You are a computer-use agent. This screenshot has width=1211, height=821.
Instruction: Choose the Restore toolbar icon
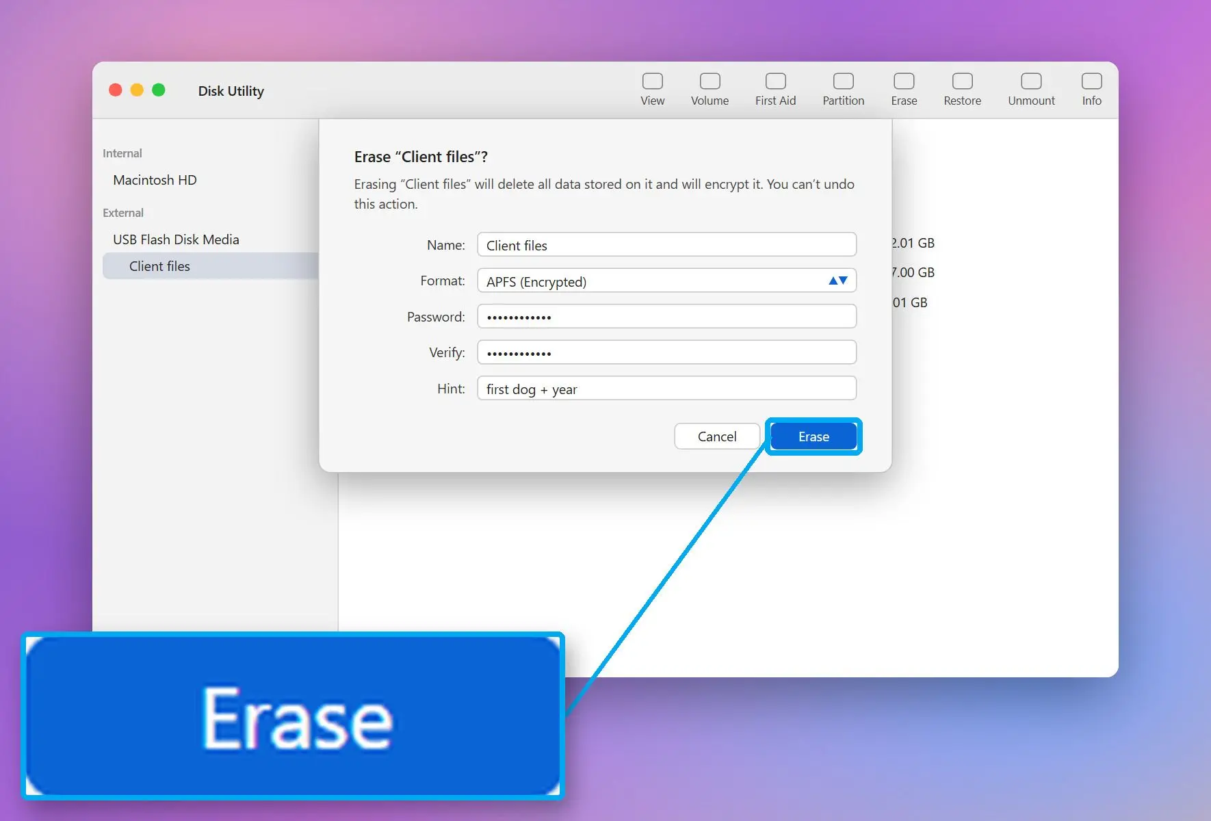[x=962, y=90]
